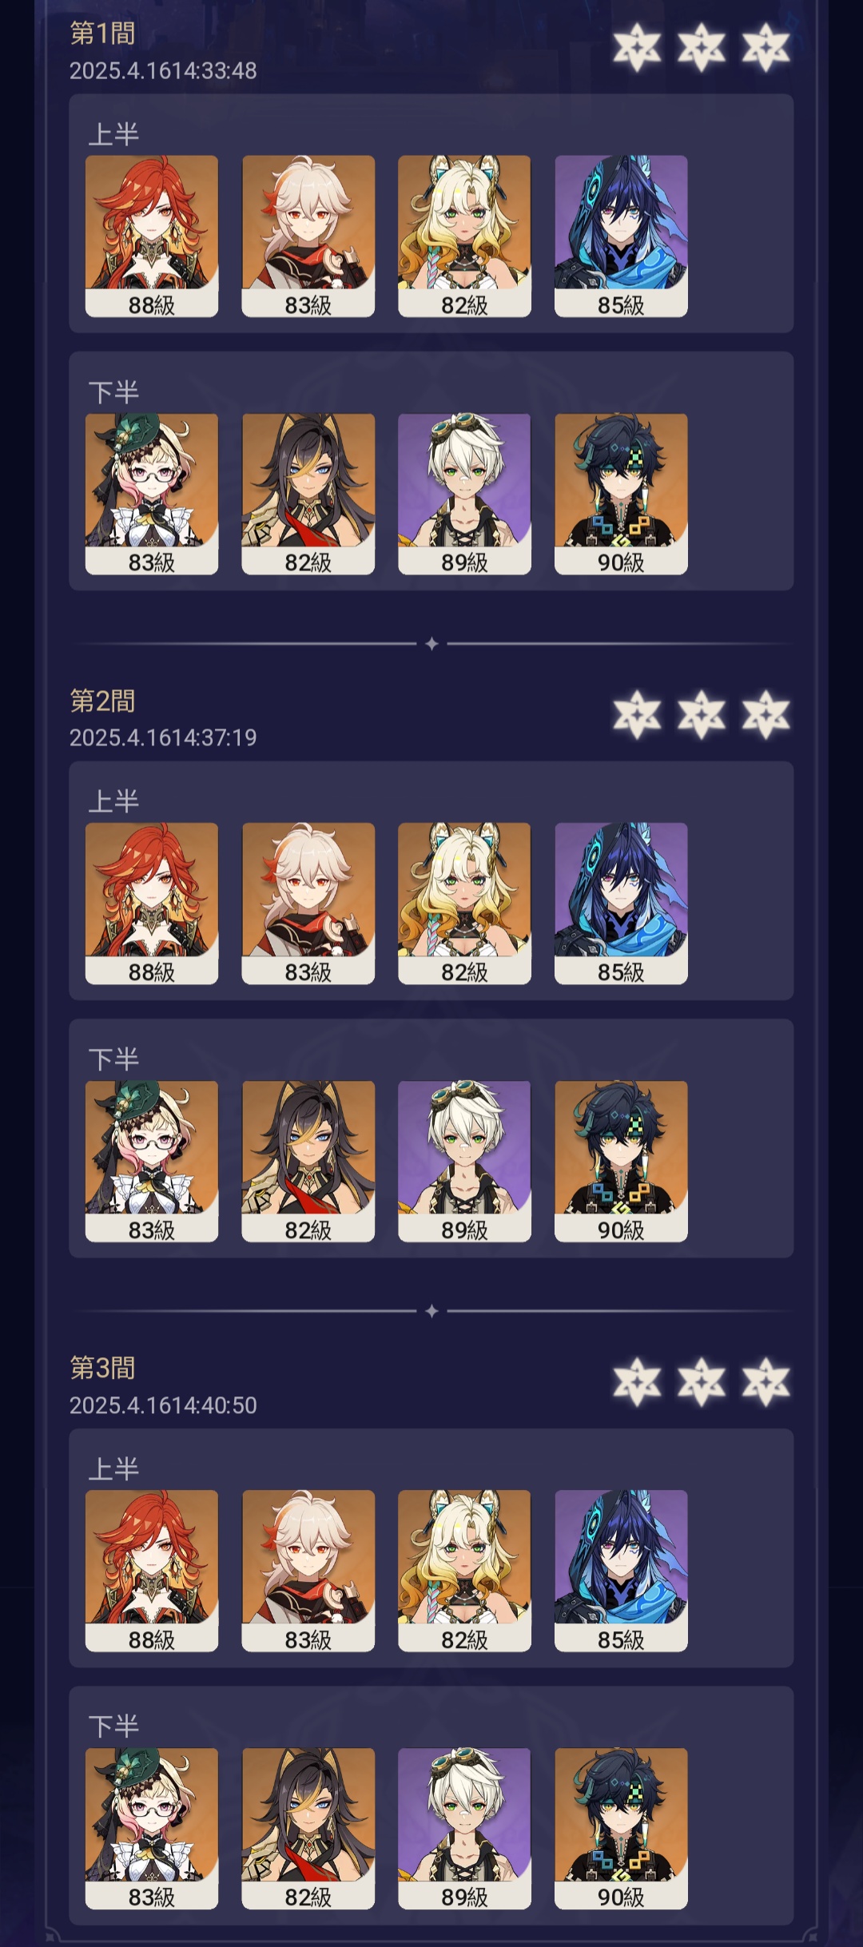This screenshot has height=1947, width=863.
Task: Open the level 85 blue-hooded character in 第2間 上半
Action: [x=621, y=904]
